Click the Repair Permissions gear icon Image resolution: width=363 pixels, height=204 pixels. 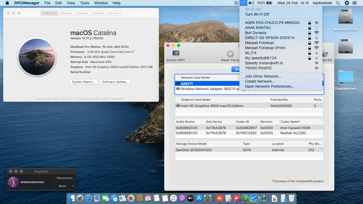pos(230,53)
